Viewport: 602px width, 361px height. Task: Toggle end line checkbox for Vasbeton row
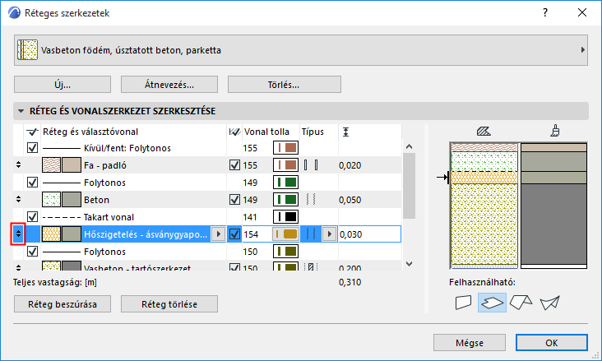pyautogui.click(x=234, y=267)
